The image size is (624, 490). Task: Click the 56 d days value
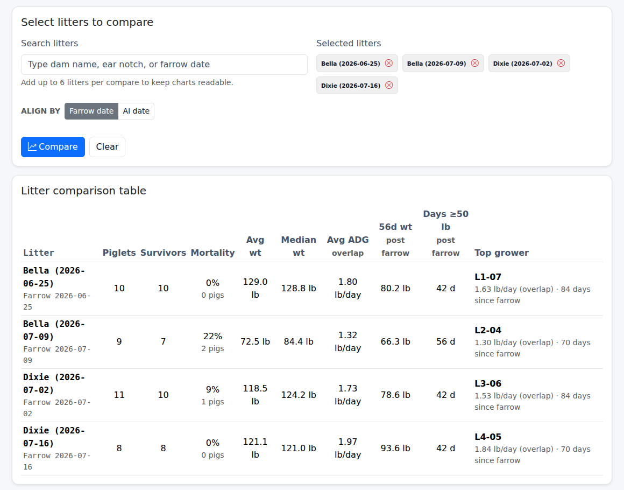click(445, 342)
